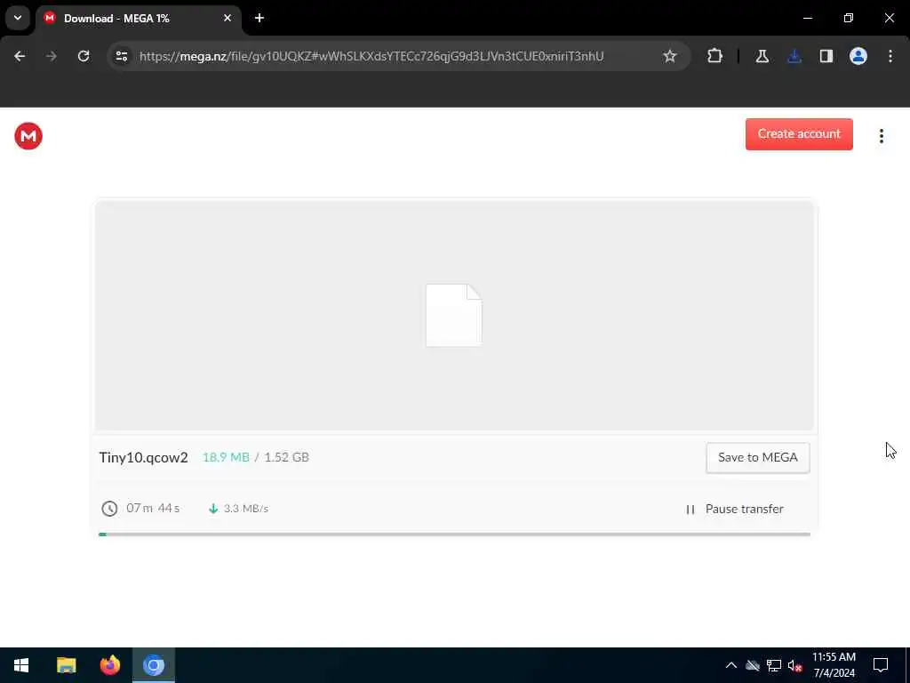Pause transfer of the download
910x683 pixels.
[735, 510]
